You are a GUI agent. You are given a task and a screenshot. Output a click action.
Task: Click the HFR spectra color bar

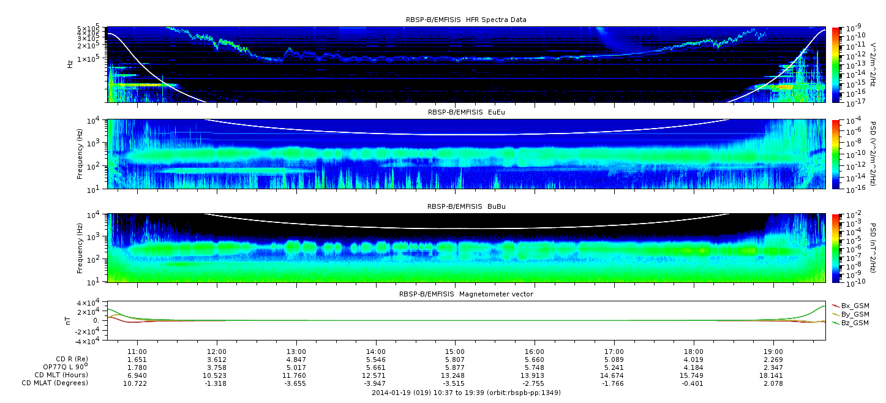tap(836, 65)
